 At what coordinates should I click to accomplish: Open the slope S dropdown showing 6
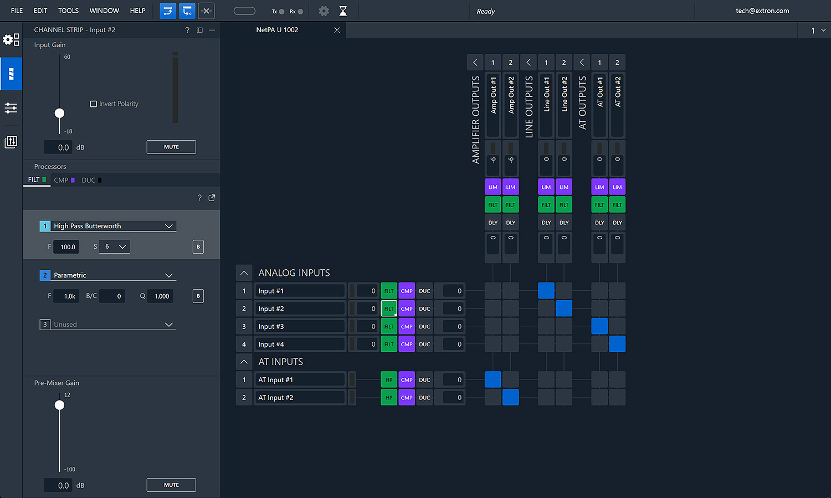(x=114, y=247)
